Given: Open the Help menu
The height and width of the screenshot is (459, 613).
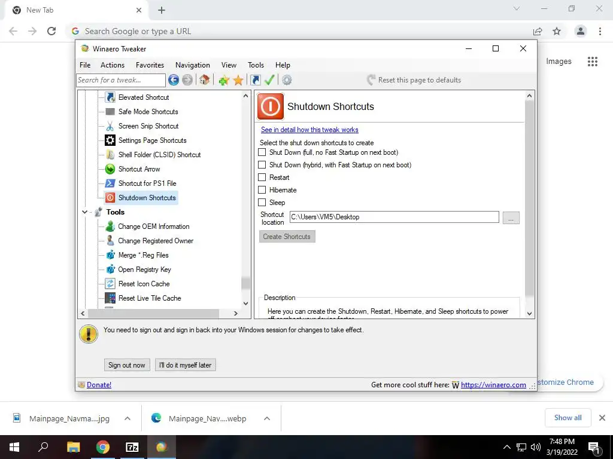Looking at the screenshot, I should tap(283, 65).
